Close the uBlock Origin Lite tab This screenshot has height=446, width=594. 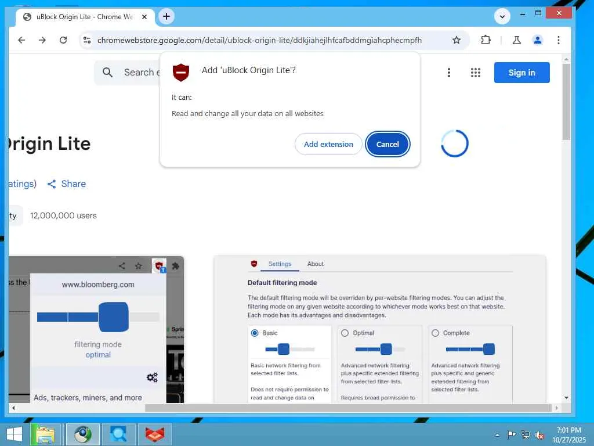(144, 17)
